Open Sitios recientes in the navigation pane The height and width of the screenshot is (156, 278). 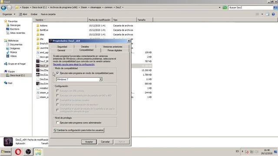tap(17, 33)
